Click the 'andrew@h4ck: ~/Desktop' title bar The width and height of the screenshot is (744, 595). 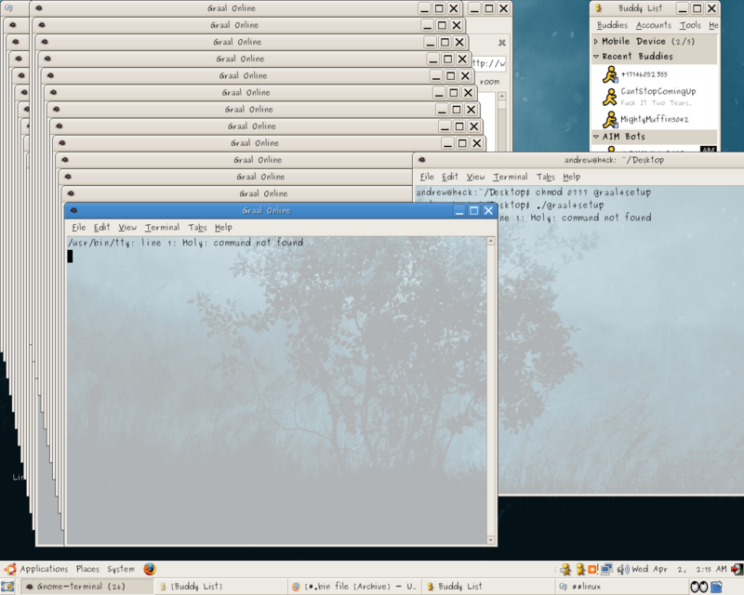(578, 160)
